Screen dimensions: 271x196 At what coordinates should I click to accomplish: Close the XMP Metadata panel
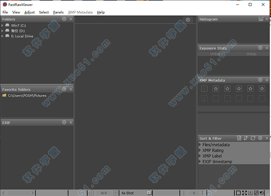click(267, 80)
